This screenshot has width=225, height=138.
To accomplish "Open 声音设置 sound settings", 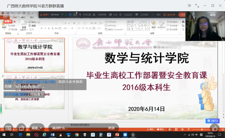I will click(x=87, y=15).
